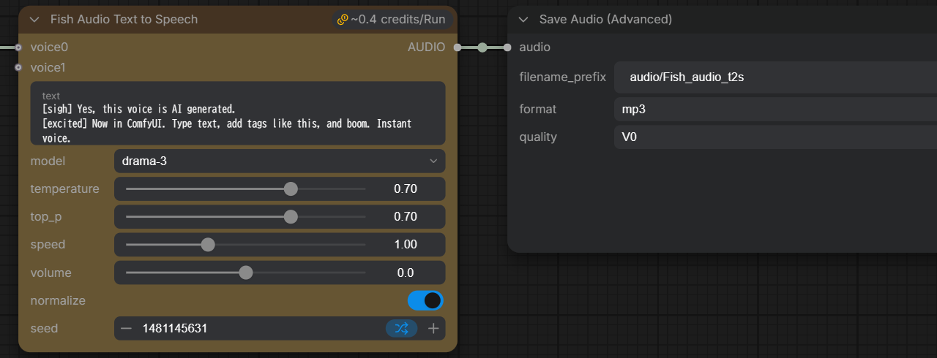The height and width of the screenshot is (358, 937).
Task: Click the filename_prefix field audio/Fish_audio_t2s
Action: [775, 77]
